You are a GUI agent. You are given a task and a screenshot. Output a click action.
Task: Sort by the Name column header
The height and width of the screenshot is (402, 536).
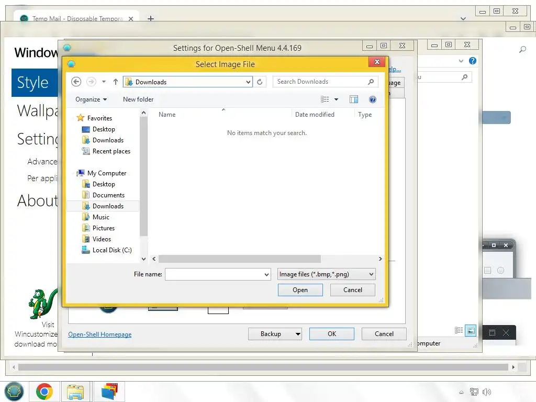pos(167,115)
